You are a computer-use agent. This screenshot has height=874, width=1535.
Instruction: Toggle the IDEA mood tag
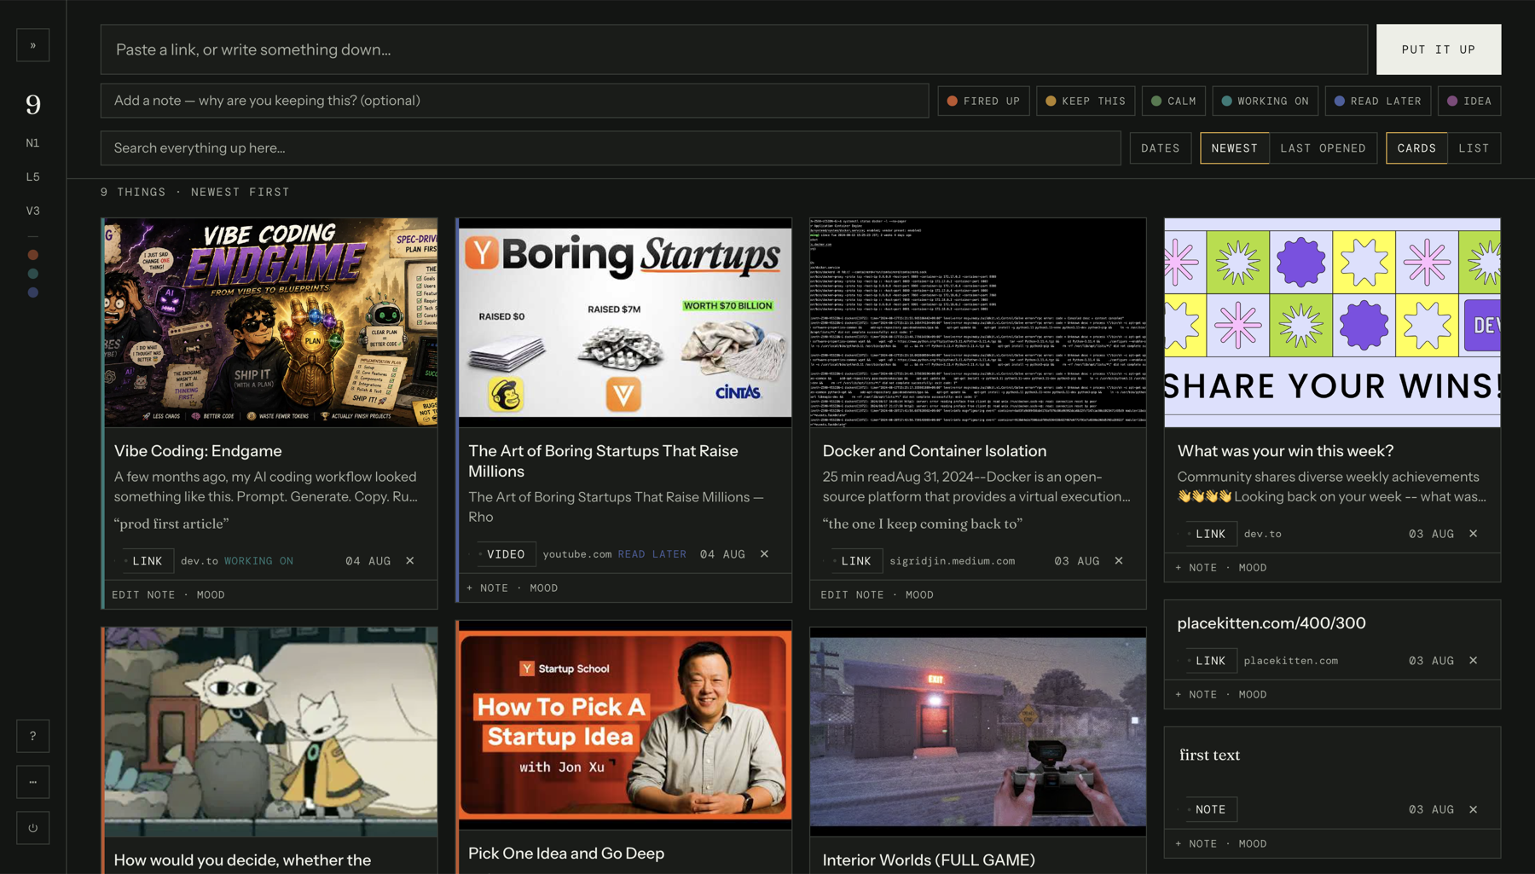1469,101
